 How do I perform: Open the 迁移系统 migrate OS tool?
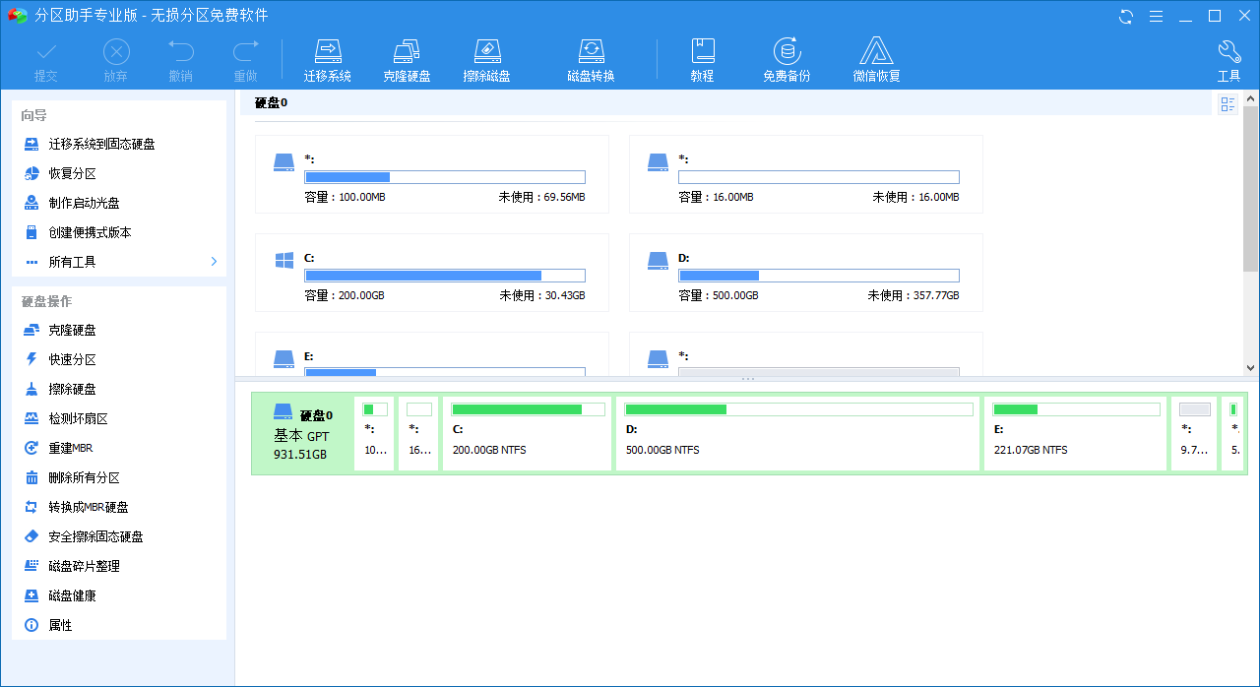pos(328,61)
